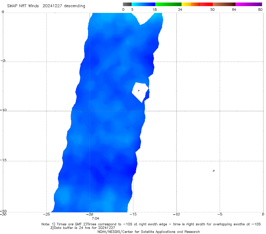
Task: Click the longitude axis label '-10'
Action: [176, 214]
